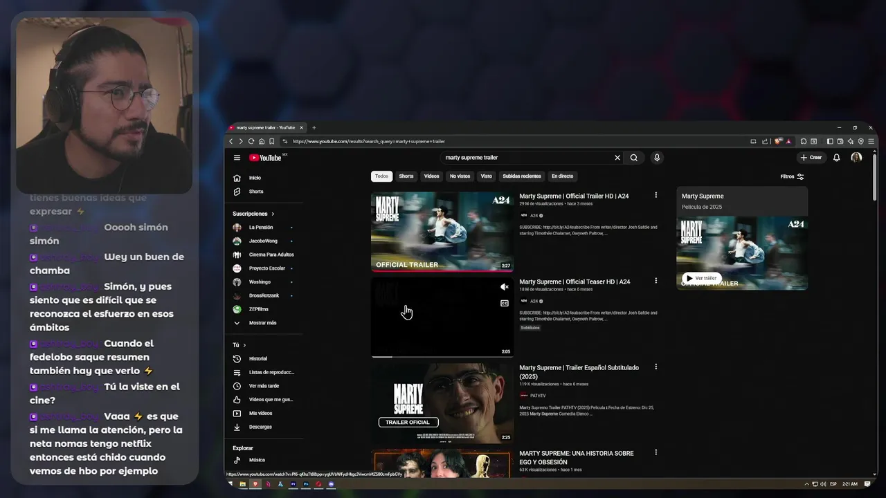The image size is (886, 498).
Task: Open Marty Supreme Official Trailer thumbnail
Action: 442,232
